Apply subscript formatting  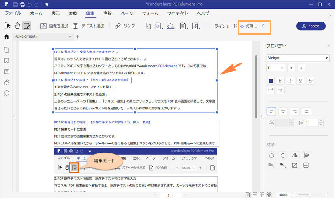[x=280, y=90]
